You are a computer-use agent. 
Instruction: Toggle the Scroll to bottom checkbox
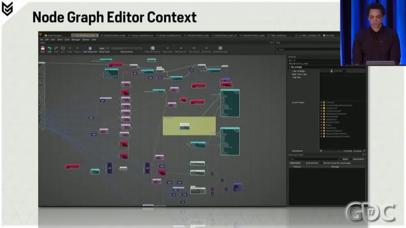click(304, 163)
